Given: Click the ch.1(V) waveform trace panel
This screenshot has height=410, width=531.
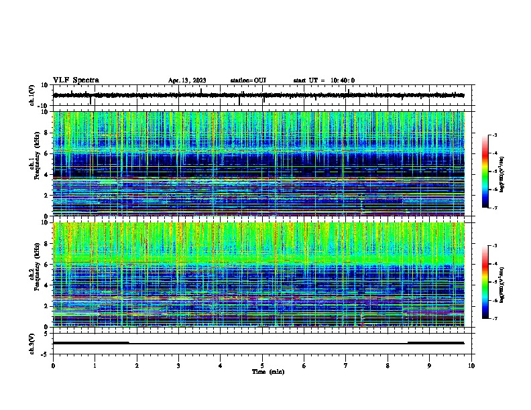Looking at the screenshot, I should pyautogui.click(x=263, y=95).
